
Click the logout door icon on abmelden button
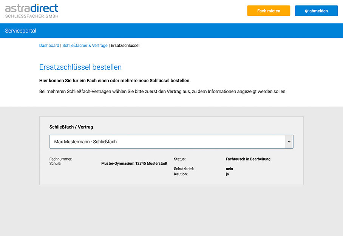(x=307, y=11)
